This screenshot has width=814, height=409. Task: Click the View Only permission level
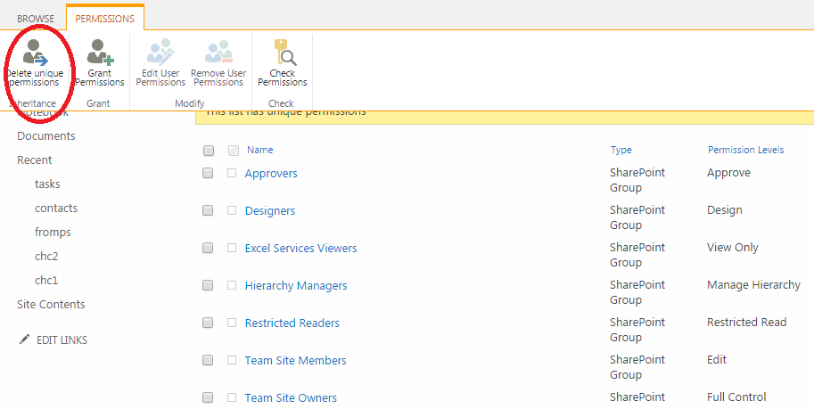point(733,248)
